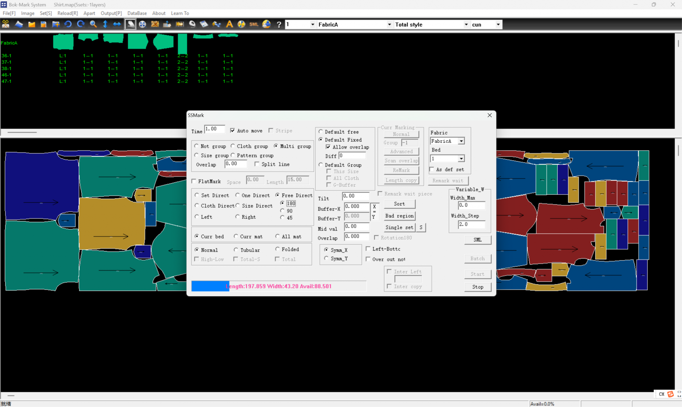Click the Stop button
Image resolution: width=682 pixels, height=407 pixels.
[478, 287]
